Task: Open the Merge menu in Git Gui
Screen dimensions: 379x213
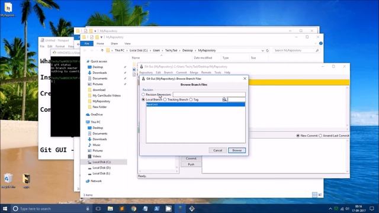Action: (194, 72)
